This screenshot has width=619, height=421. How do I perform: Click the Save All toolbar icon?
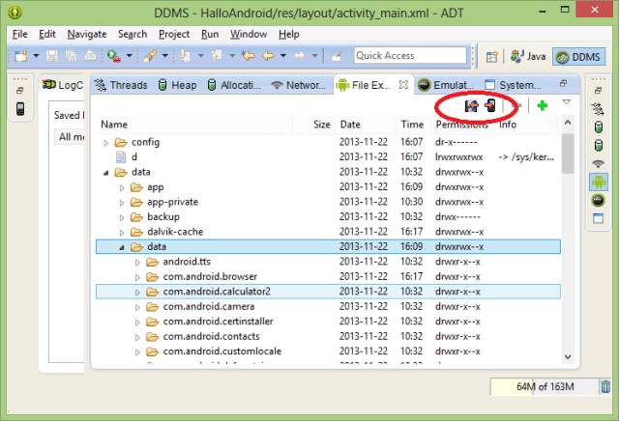point(71,56)
